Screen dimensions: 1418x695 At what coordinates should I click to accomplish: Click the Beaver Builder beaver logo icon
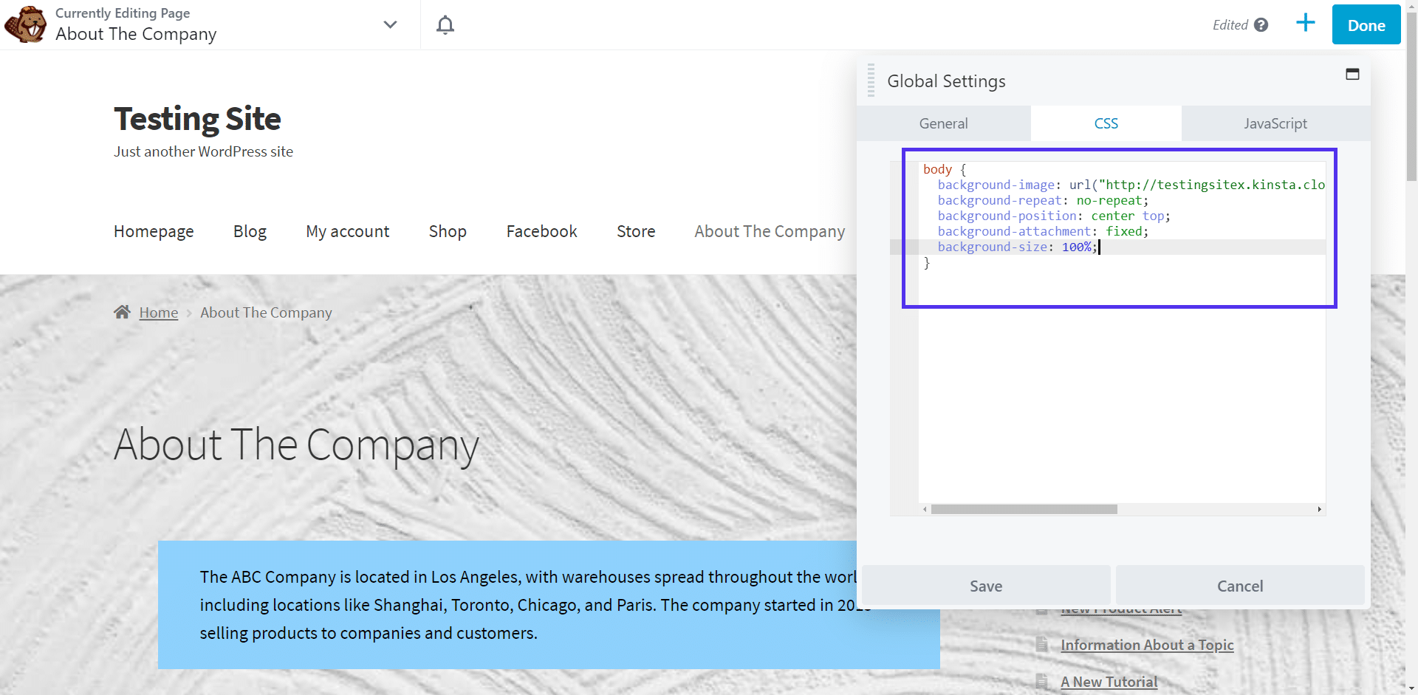pyautogui.click(x=24, y=24)
